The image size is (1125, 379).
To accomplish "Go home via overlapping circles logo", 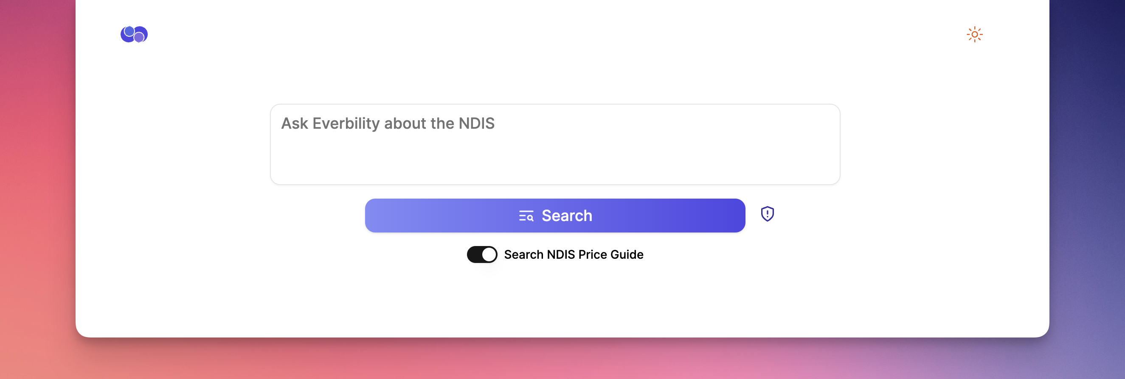I will [134, 34].
